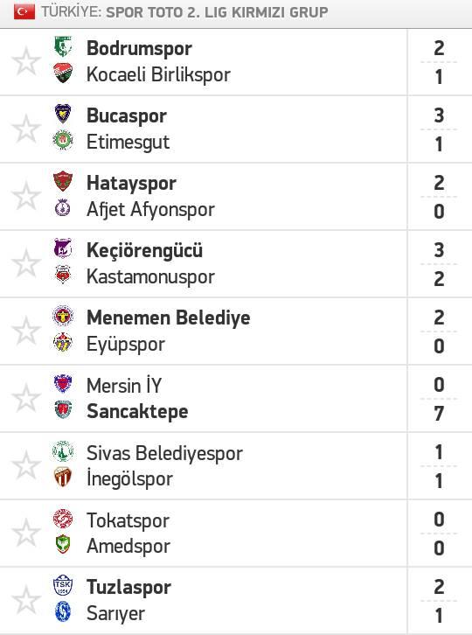Click the Bodrumspor club crest
The height and width of the screenshot is (635, 472).
click(x=63, y=46)
